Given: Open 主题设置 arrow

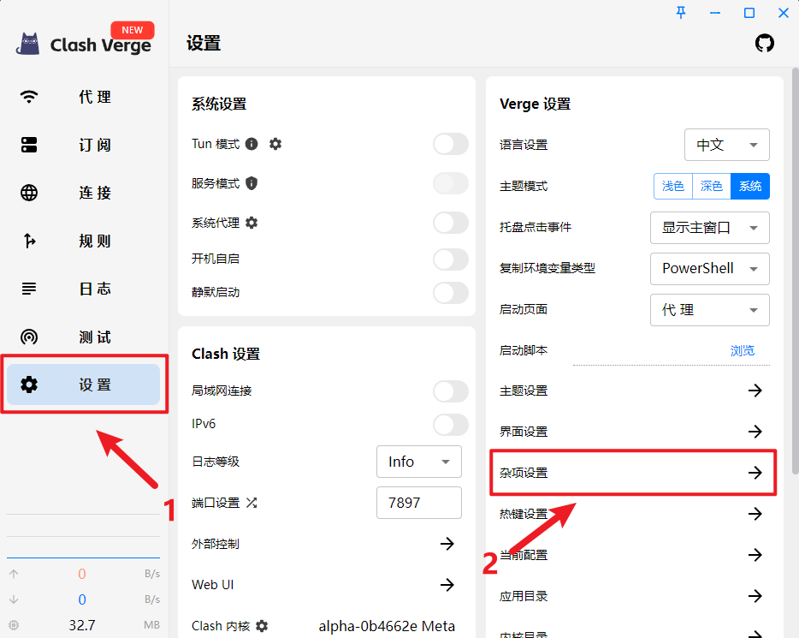Looking at the screenshot, I should point(755,391).
